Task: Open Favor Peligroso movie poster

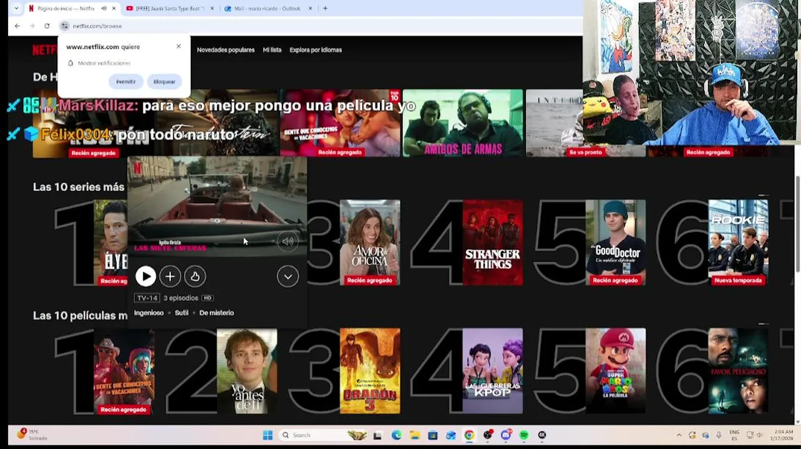Action: (739, 371)
